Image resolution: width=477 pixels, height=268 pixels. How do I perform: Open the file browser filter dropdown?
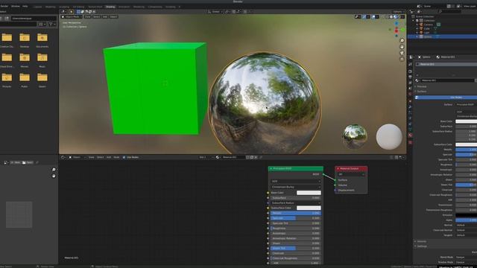52,24
